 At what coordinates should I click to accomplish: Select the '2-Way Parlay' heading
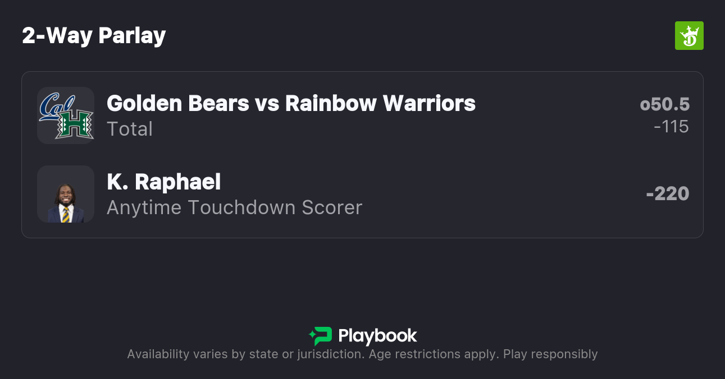coord(94,36)
